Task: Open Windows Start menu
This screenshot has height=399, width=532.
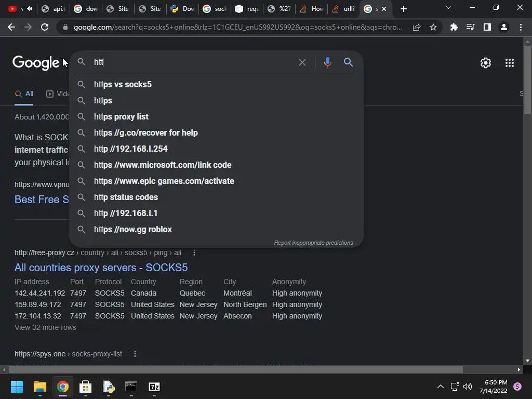Action: coord(17,387)
